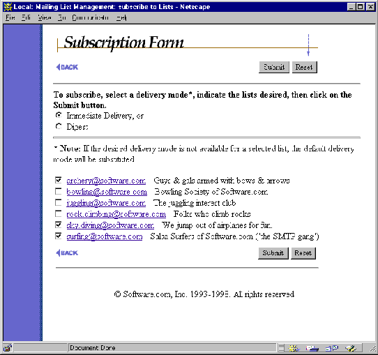Click the security lock icon in status bar
Screen dimensions: 378x355
pos(8,348)
